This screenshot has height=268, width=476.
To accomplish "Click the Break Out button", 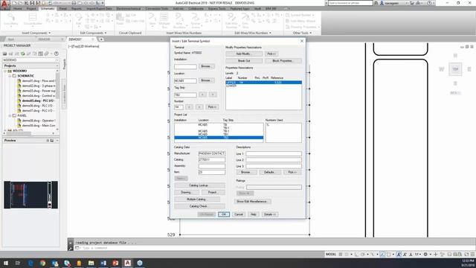I will tap(244, 61).
